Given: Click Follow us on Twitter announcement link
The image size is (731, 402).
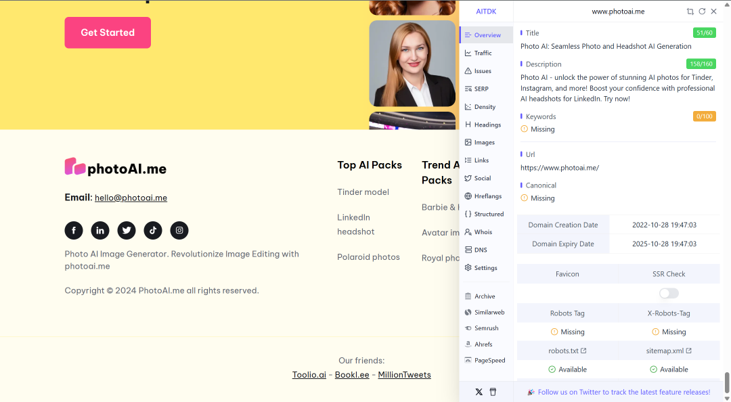Looking at the screenshot, I should coord(624,393).
